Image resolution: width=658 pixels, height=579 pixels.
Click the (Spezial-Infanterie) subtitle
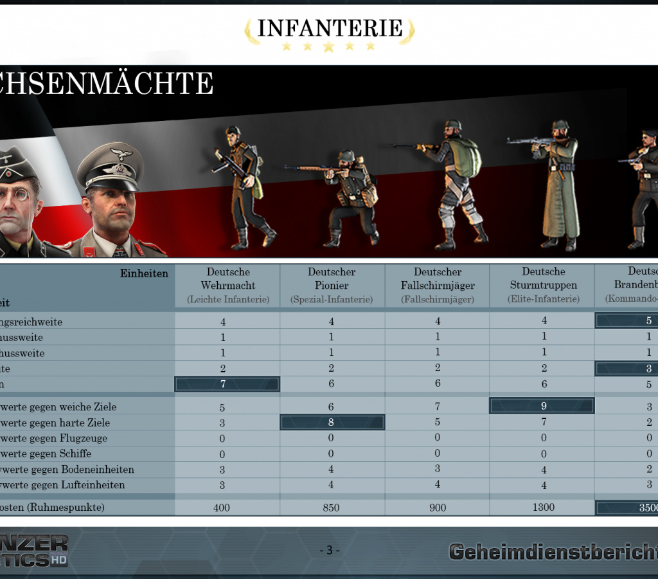pos(332,299)
